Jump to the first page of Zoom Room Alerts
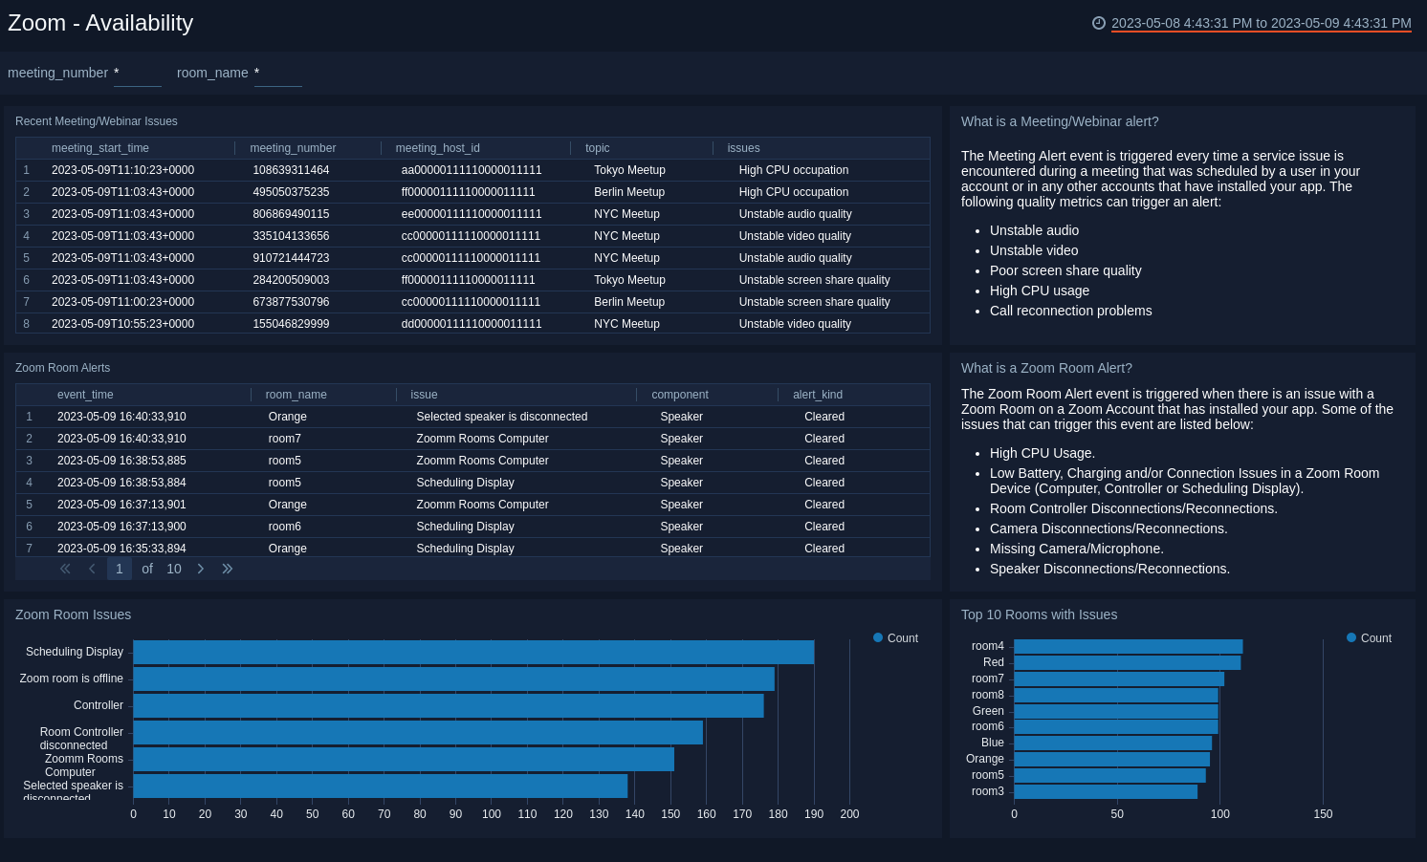The height and width of the screenshot is (862, 1427). (x=65, y=568)
